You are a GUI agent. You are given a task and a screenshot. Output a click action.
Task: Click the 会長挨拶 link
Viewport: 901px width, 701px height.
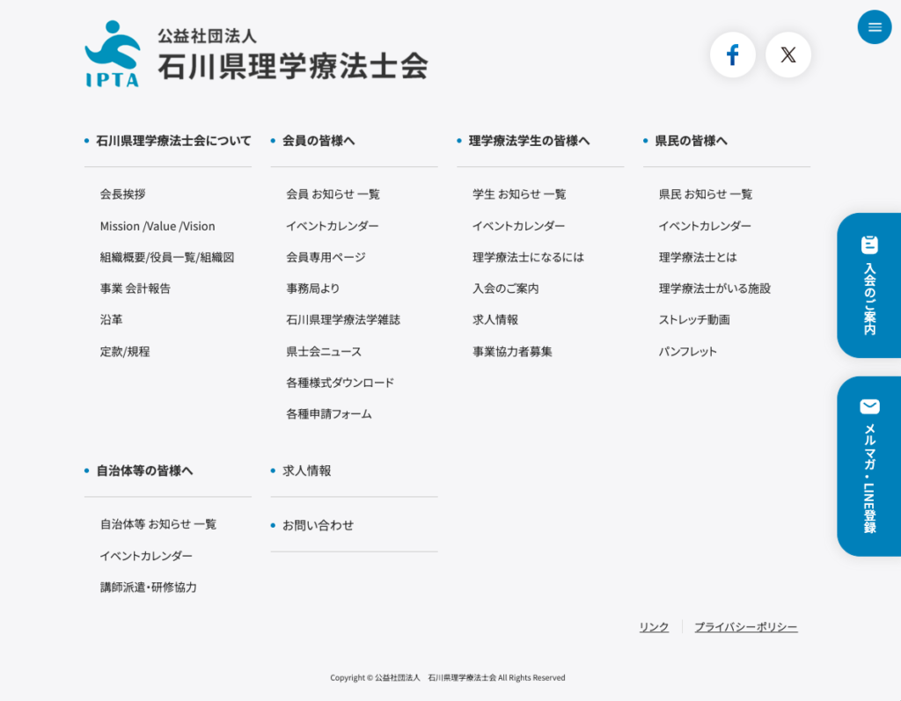[x=122, y=194]
